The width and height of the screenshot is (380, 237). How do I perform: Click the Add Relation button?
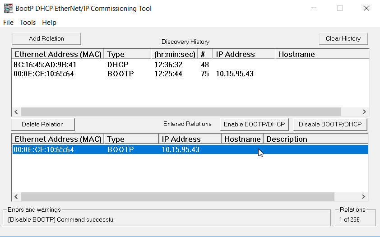[x=46, y=39]
